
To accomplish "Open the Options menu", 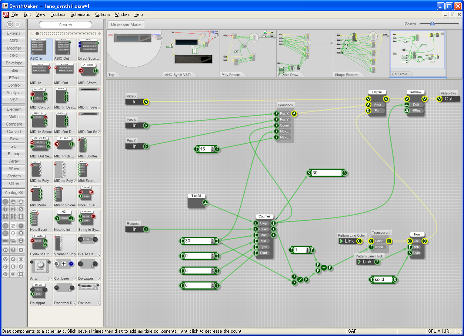I will coord(102,14).
